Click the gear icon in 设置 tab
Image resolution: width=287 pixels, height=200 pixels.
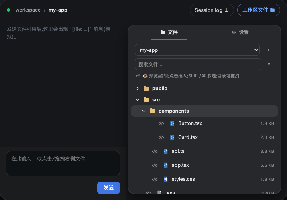pyautogui.click(x=234, y=32)
